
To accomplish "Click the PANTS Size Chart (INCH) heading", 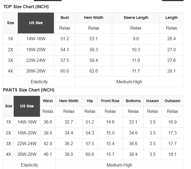I will pyautogui.click(x=29, y=90).
